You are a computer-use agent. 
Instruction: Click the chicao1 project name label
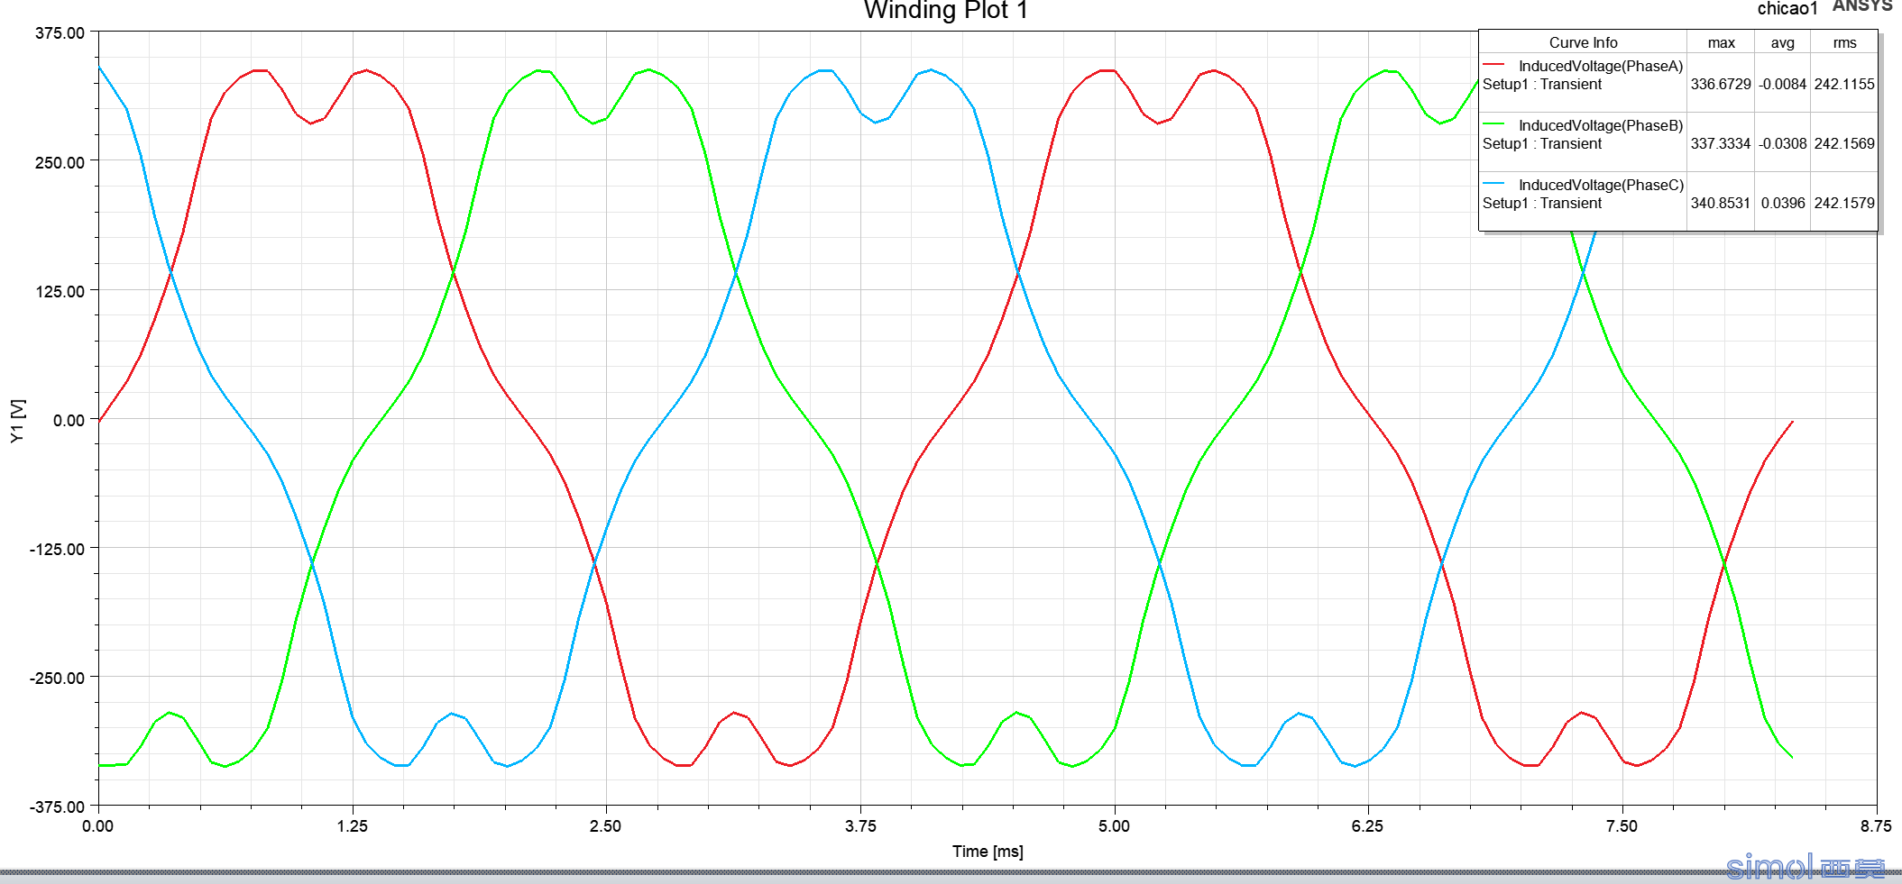[1787, 9]
